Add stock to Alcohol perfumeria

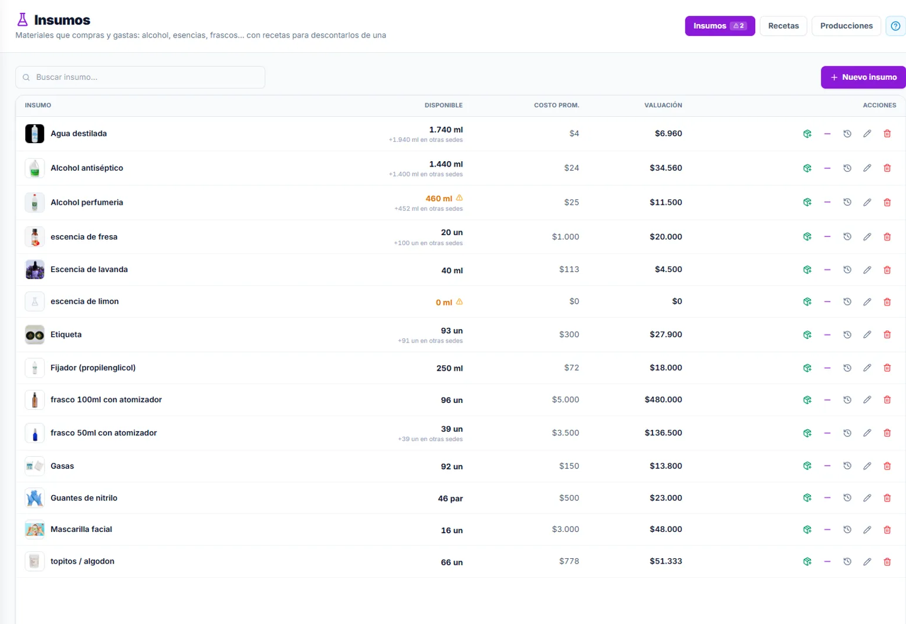(807, 202)
